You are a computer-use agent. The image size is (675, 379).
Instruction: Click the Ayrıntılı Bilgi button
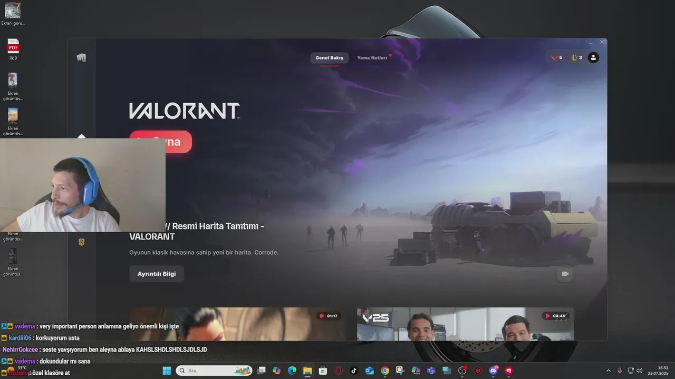(x=157, y=274)
